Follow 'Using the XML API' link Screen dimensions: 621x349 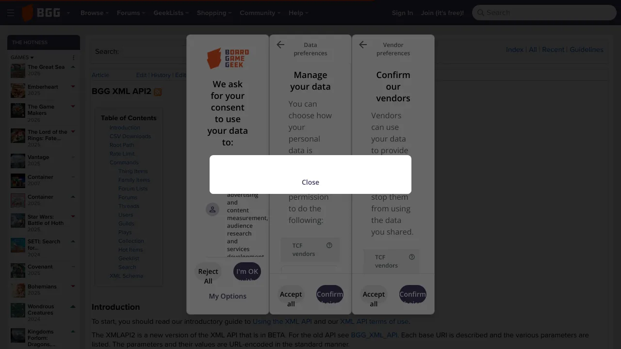click(282, 321)
